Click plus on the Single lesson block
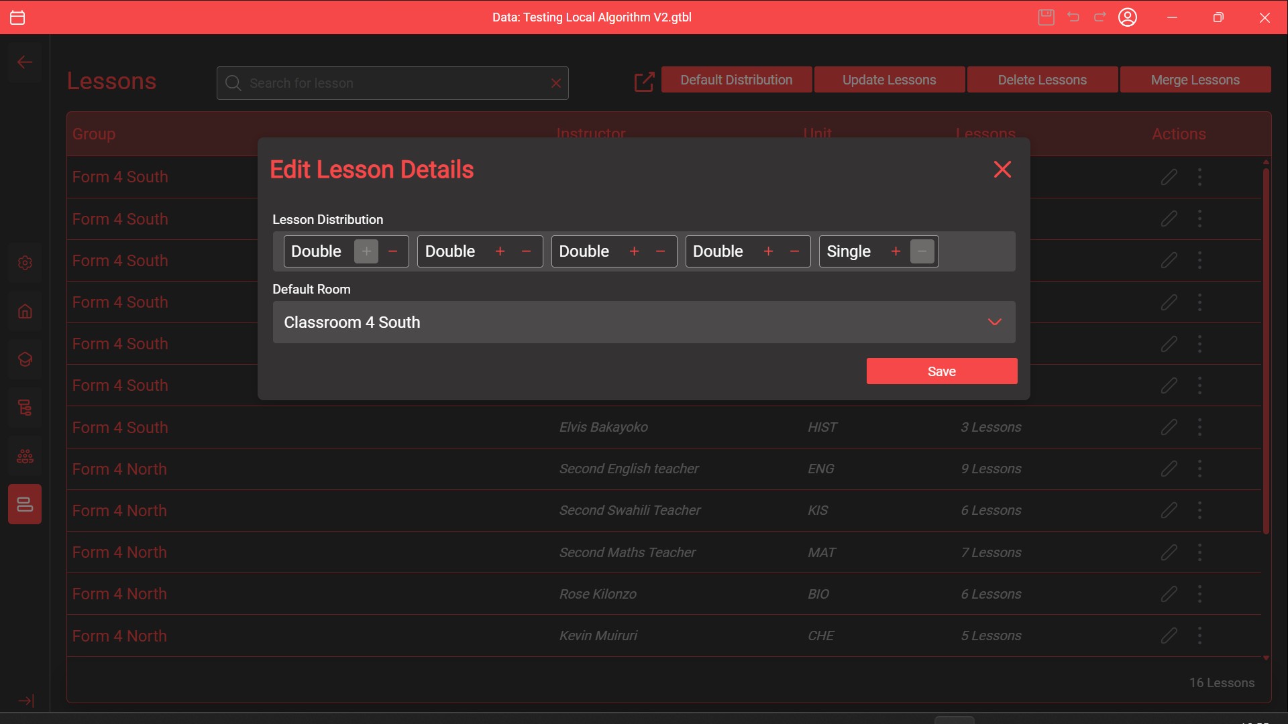 tap(896, 251)
